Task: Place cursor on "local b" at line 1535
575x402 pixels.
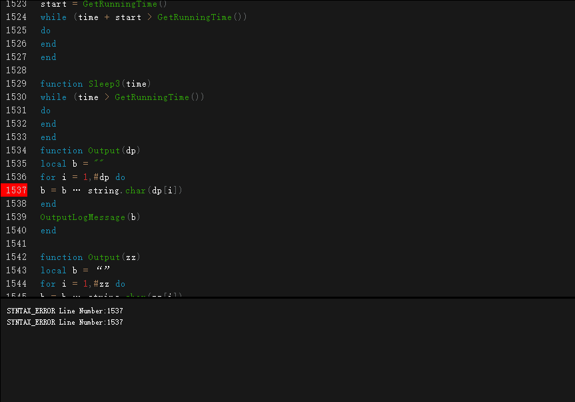Action: (53, 164)
